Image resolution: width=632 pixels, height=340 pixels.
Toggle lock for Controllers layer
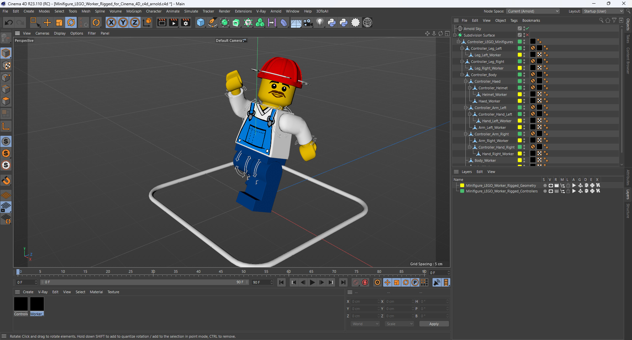click(568, 191)
